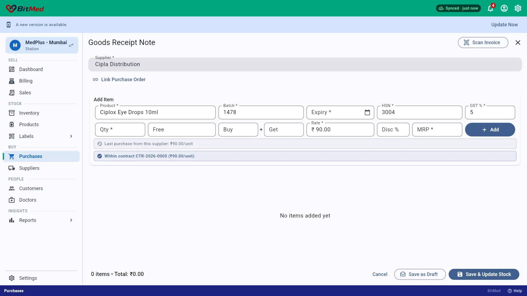Click into the HSN field

coord(419,112)
